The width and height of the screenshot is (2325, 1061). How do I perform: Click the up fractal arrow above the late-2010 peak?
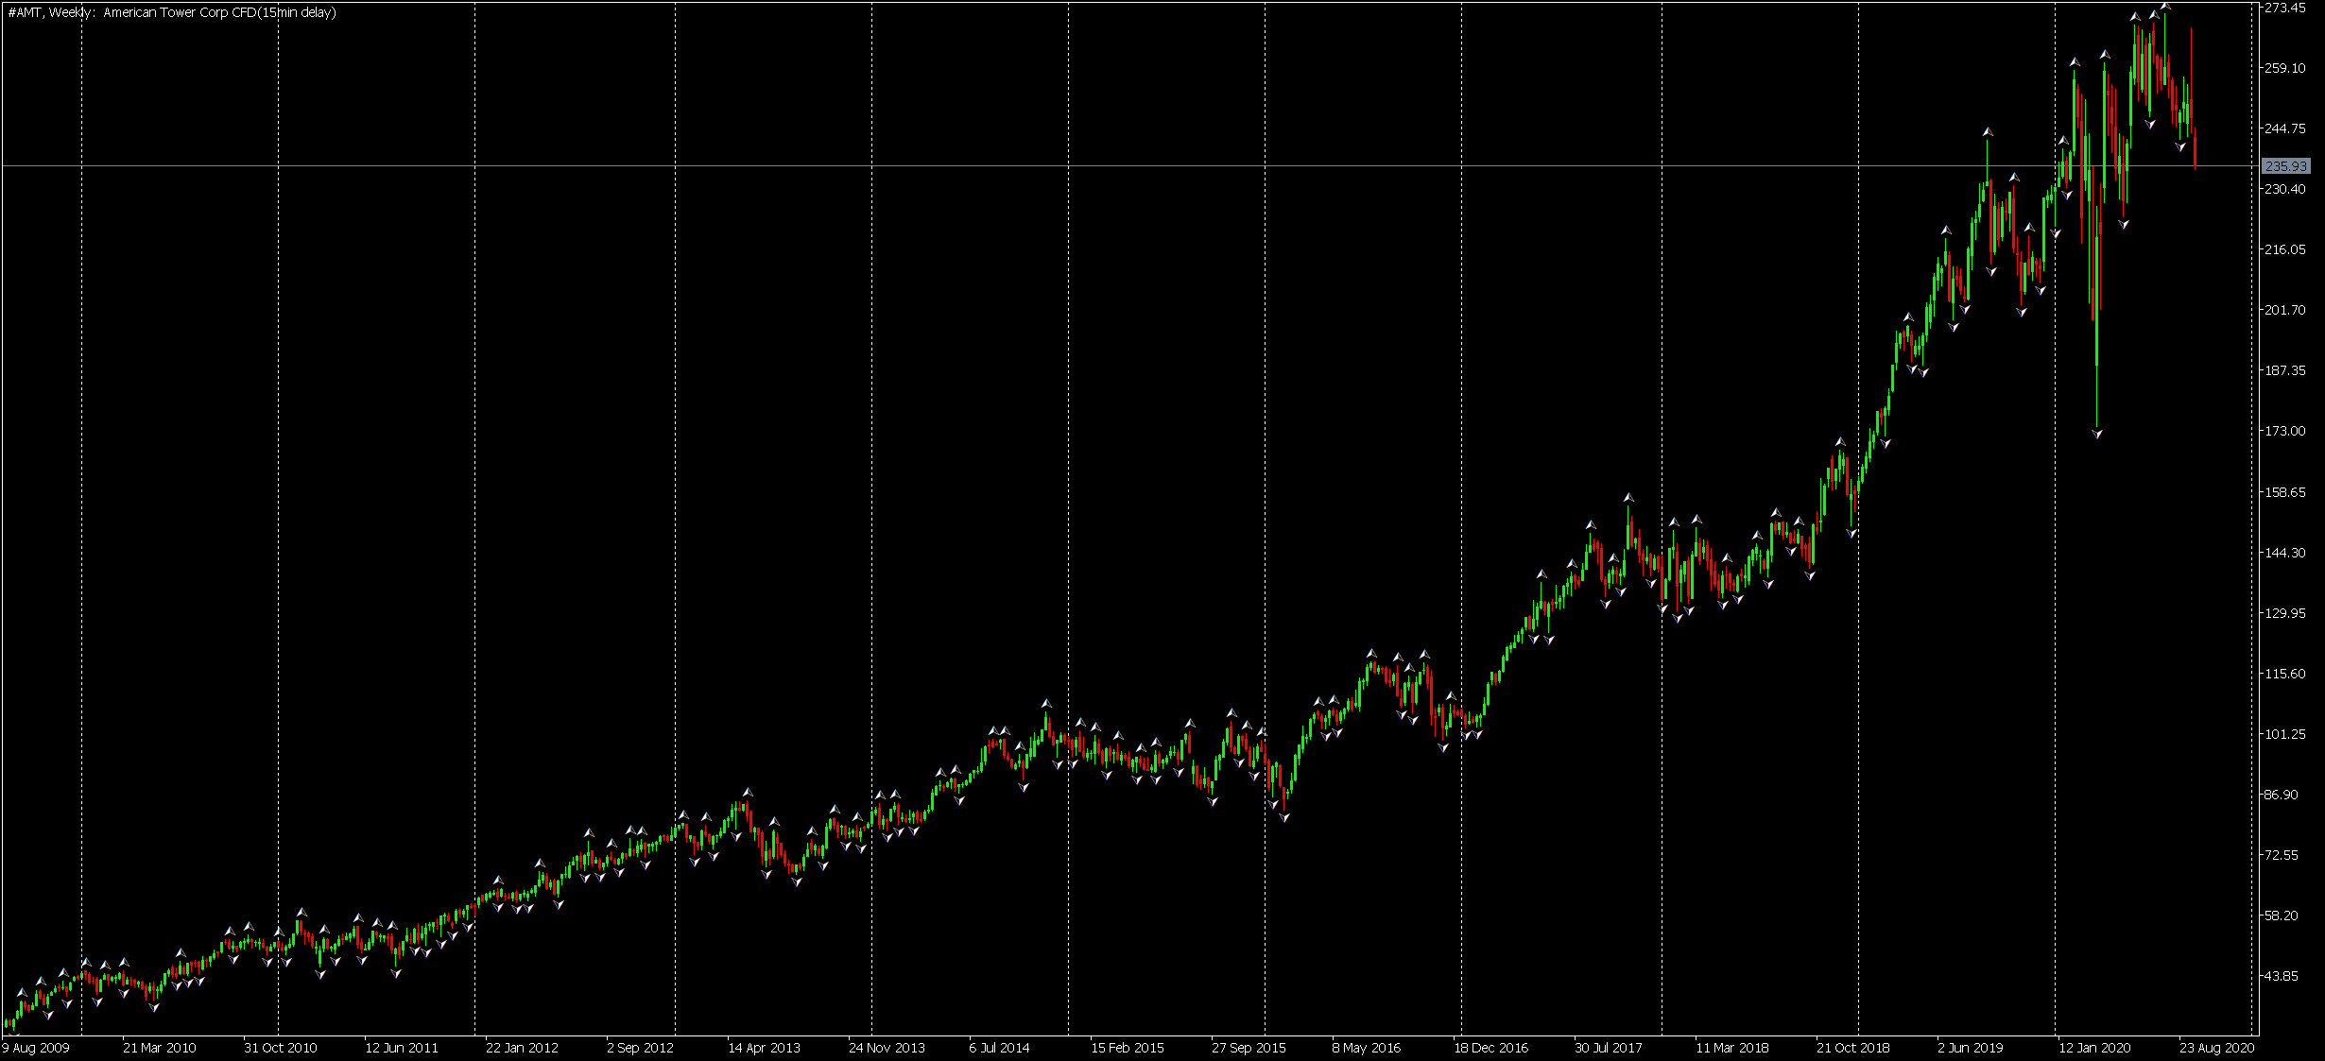tap(301, 913)
